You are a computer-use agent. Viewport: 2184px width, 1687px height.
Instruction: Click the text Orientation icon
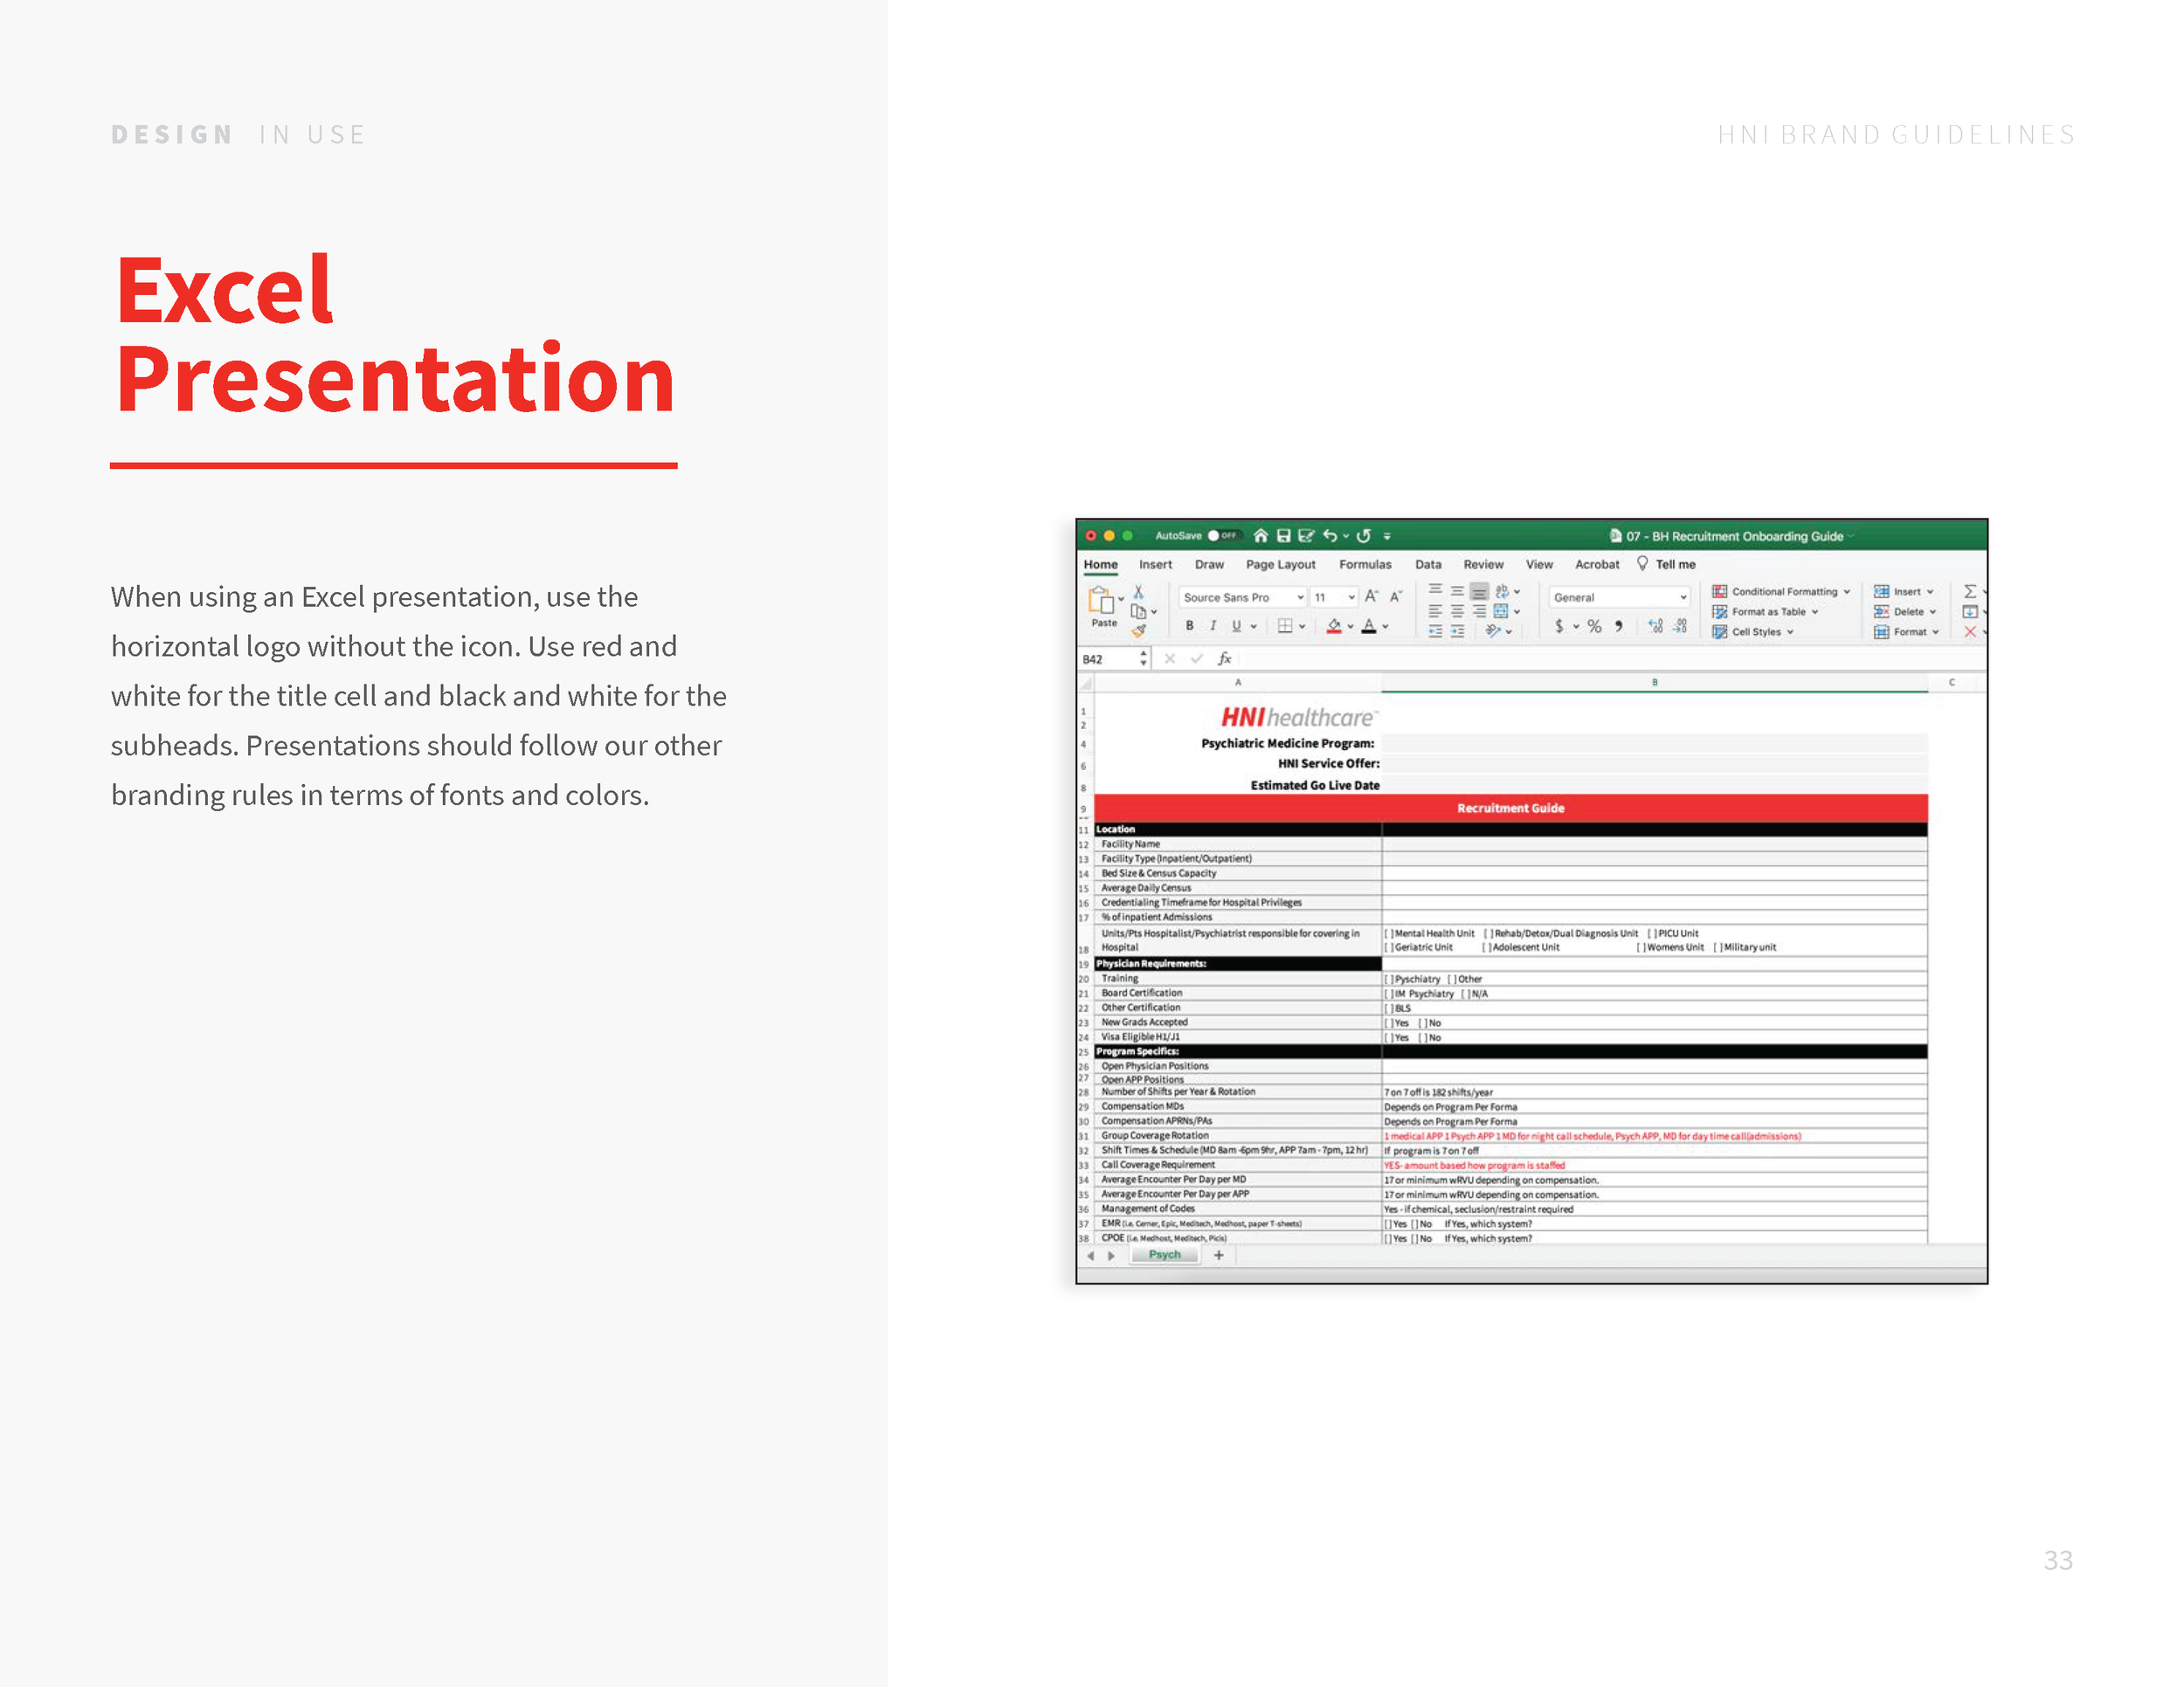[x=1493, y=630]
